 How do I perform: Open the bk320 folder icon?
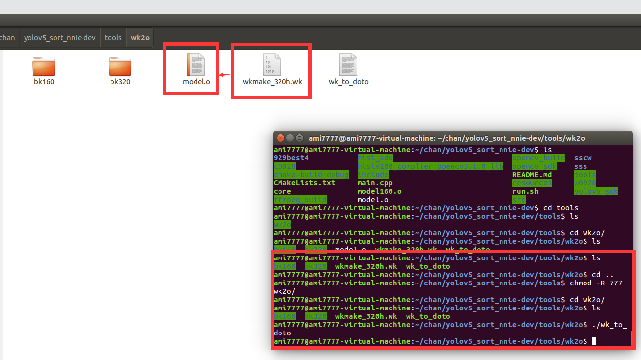(120, 66)
